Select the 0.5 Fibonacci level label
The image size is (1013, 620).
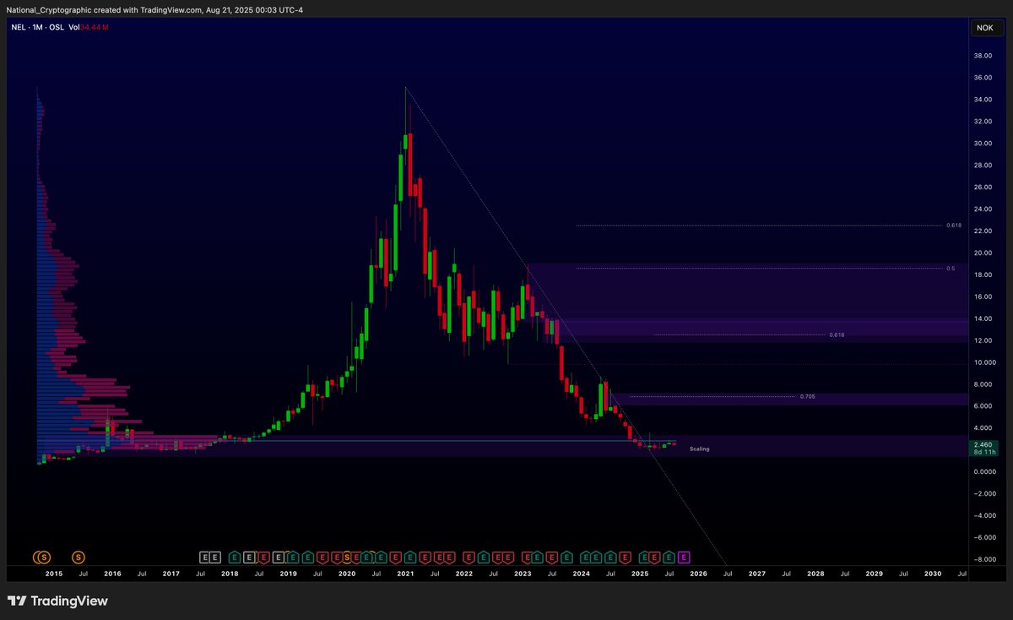pyautogui.click(x=951, y=268)
